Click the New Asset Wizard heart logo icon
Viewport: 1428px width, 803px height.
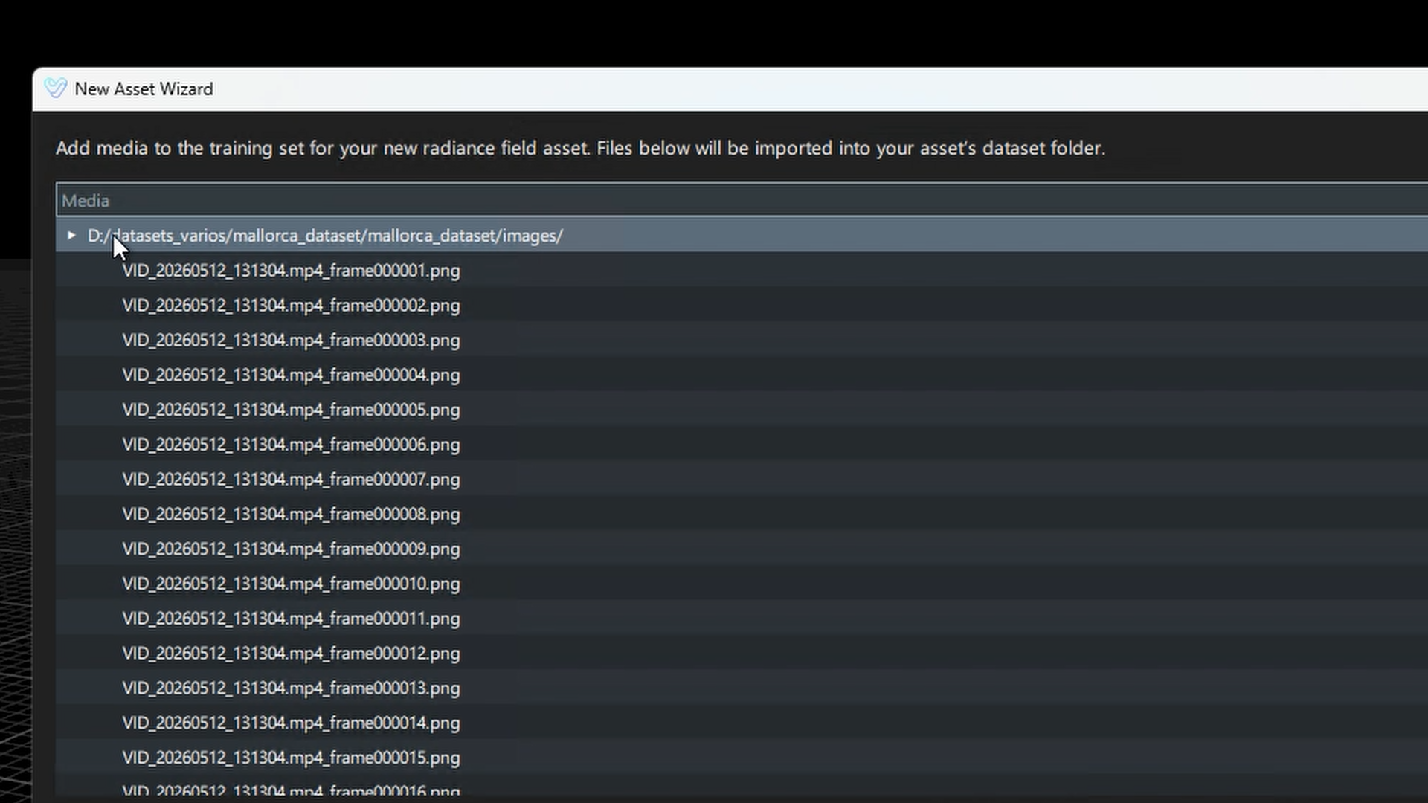[55, 88]
